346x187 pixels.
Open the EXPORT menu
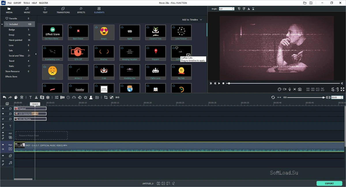(17, 3)
